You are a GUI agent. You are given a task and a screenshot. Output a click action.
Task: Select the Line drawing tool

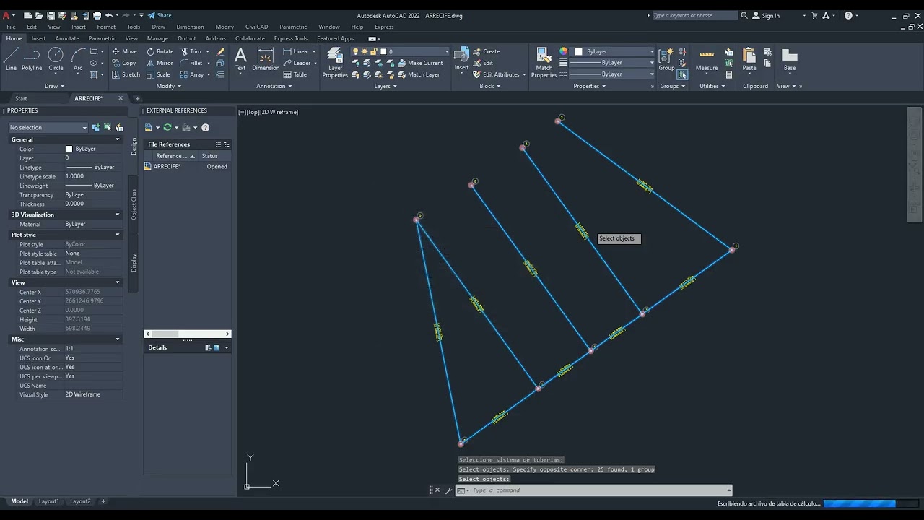pyautogui.click(x=11, y=59)
